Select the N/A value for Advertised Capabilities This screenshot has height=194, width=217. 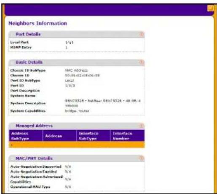point(68,179)
